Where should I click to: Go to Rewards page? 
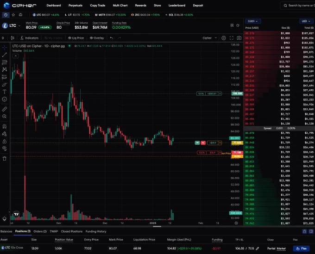click(x=141, y=6)
